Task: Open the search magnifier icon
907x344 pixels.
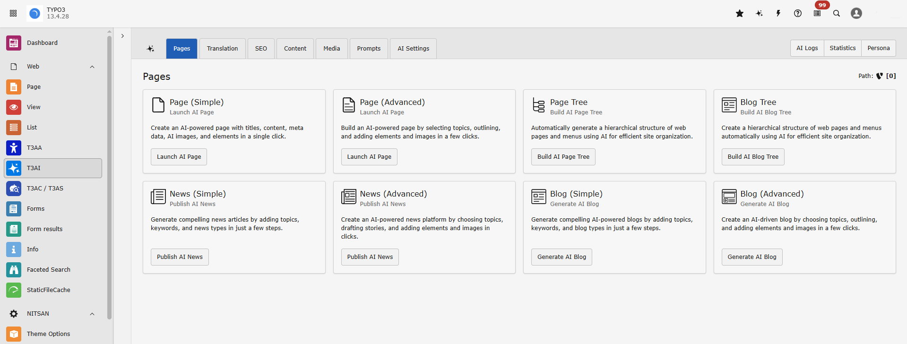Action: pos(837,13)
